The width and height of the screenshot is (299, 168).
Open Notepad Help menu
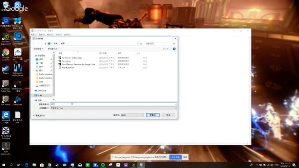[67, 35]
